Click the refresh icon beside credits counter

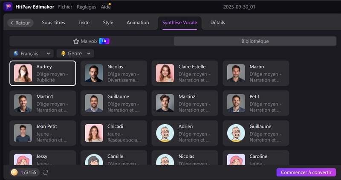click(46, 172)
